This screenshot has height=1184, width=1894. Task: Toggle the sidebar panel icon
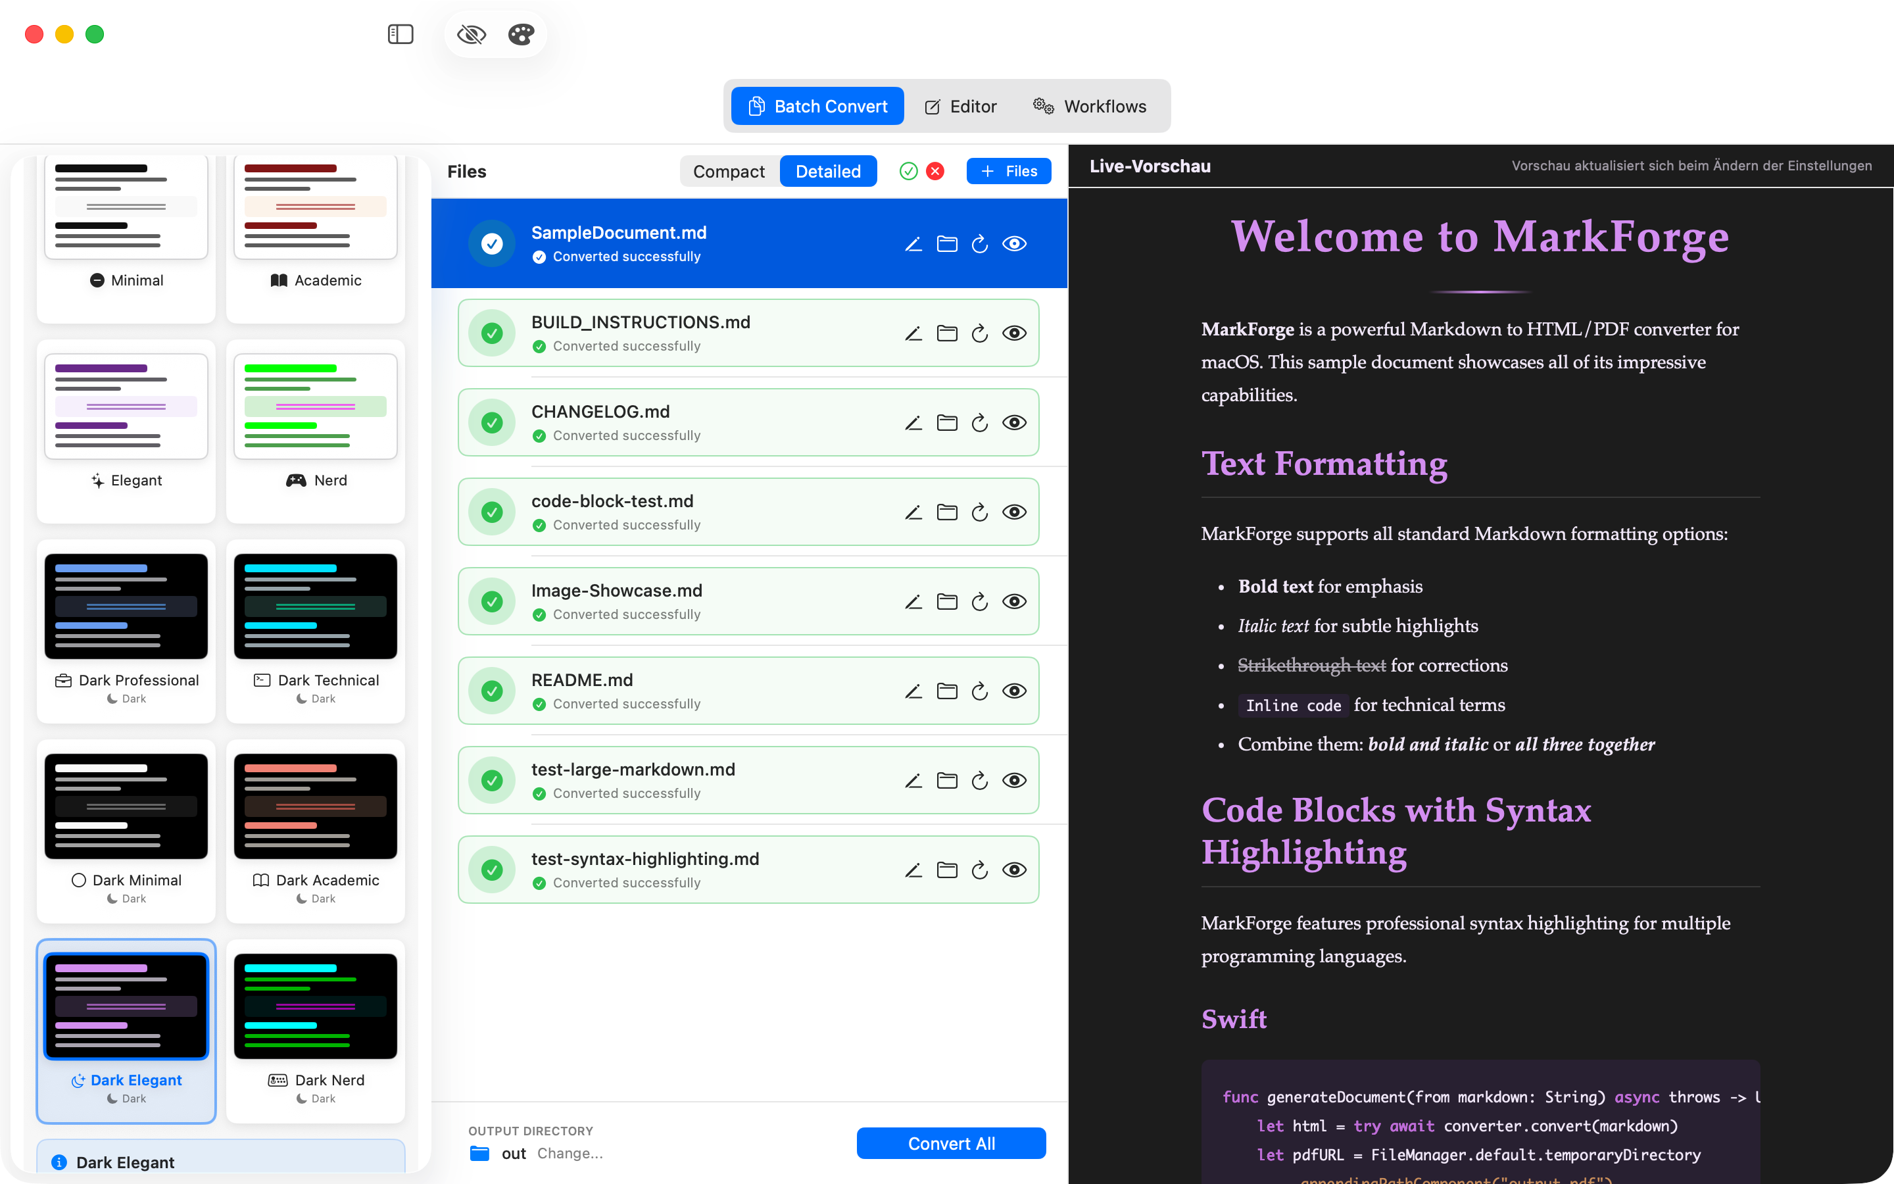pos(400,34)
